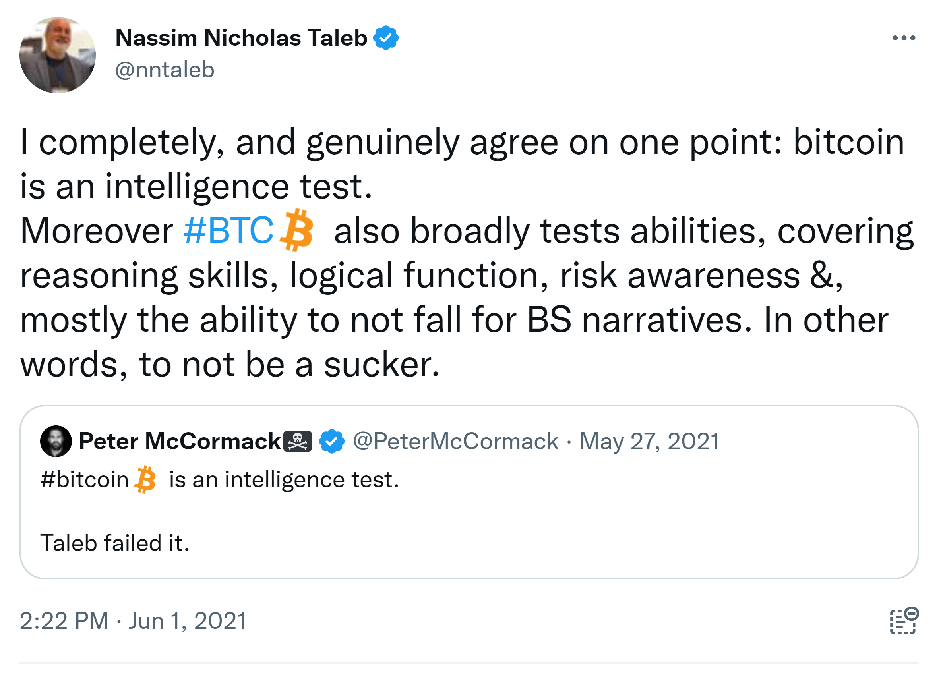
Task: Open the @PeterMcCormack handle in quoted tweet
Action: coord(455,441)
